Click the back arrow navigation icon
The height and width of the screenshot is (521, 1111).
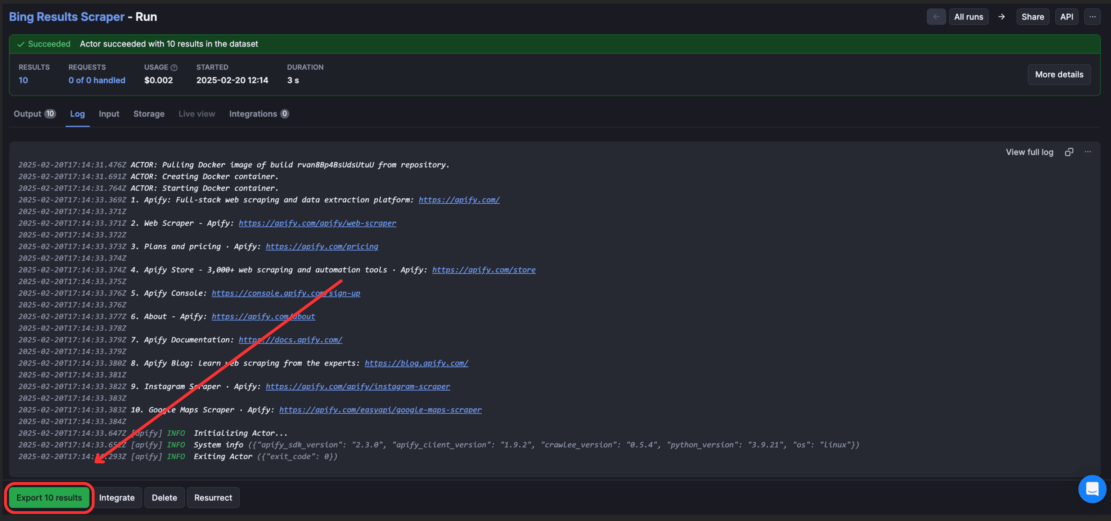tap(936, 17)
